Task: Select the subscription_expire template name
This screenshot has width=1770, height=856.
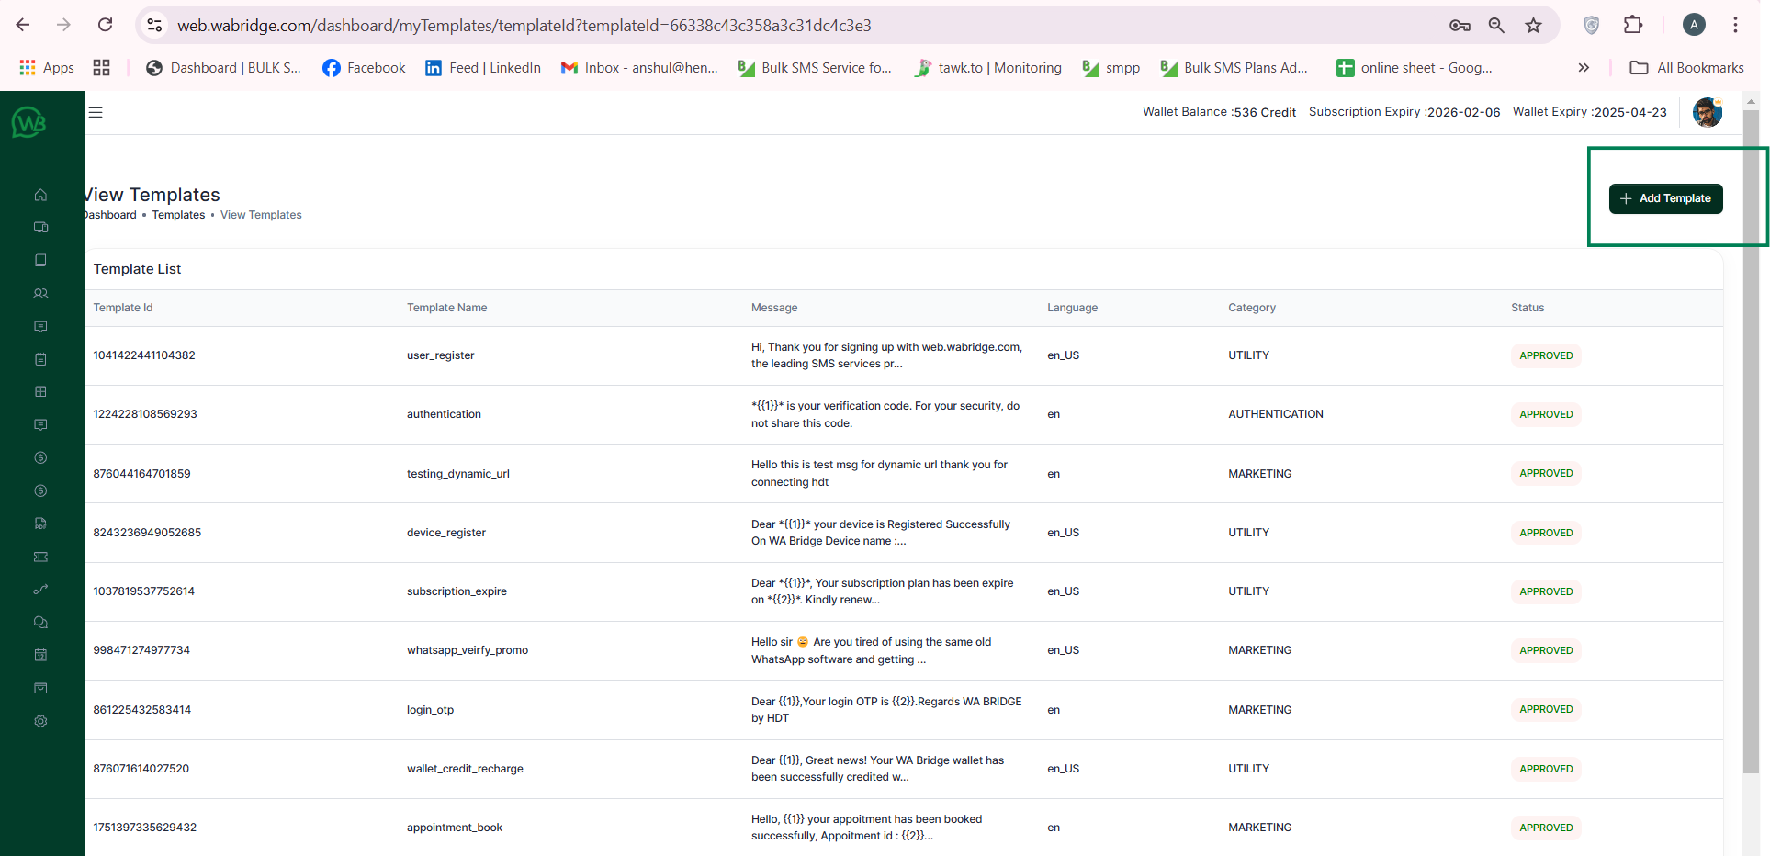Action: point(457,591)
